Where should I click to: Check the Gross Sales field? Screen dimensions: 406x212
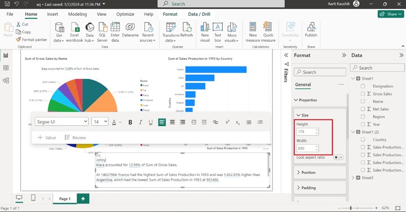(363, 94)
